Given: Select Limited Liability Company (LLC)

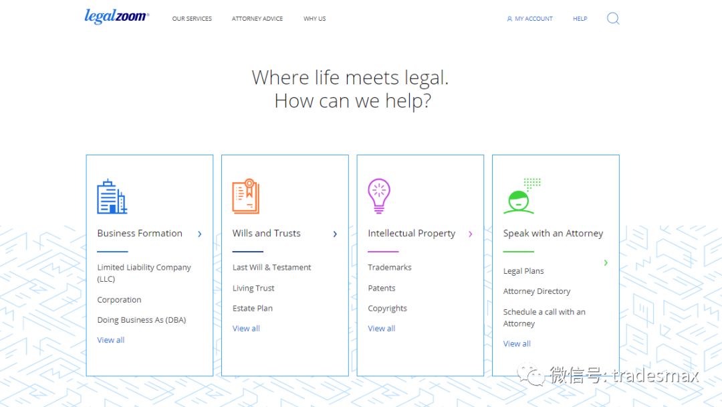Looking at the screenshot, I should (x=144, y=273).
